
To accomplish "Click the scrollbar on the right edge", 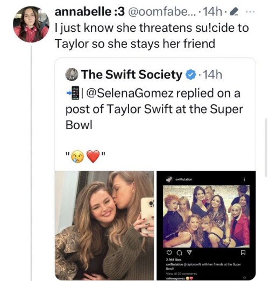I will point(266,147).
